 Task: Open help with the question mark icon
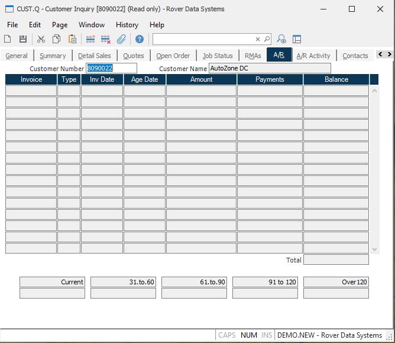tap(140, 39)
